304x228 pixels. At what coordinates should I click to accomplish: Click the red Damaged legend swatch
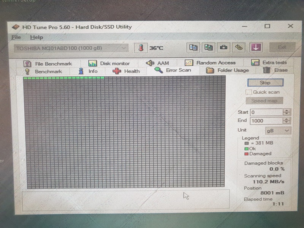pyautogui.click(x=246, y=154)
